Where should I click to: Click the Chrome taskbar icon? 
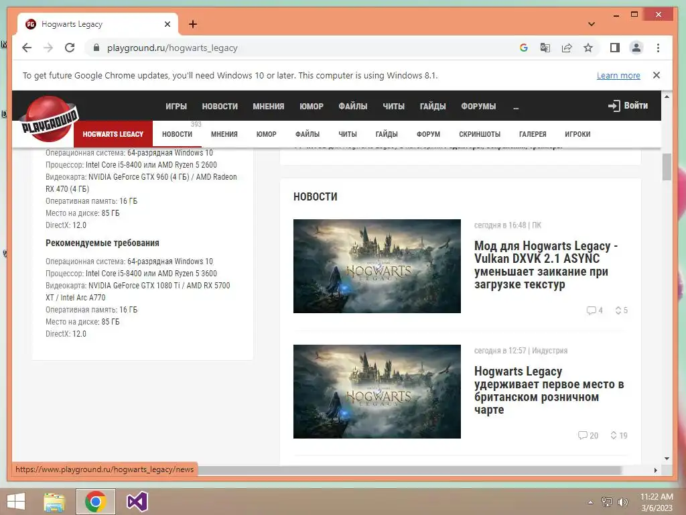96,502
